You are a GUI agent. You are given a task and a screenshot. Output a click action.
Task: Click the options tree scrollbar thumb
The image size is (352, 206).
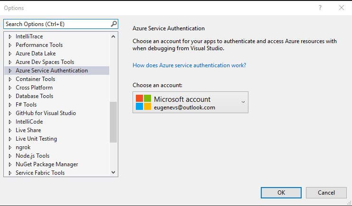pyautogui.click(x=114, y=122)
